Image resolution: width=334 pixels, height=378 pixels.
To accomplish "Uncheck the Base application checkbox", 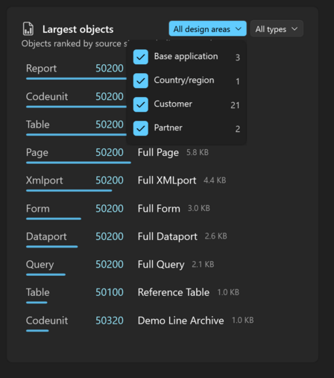I will tap(141, 57).
